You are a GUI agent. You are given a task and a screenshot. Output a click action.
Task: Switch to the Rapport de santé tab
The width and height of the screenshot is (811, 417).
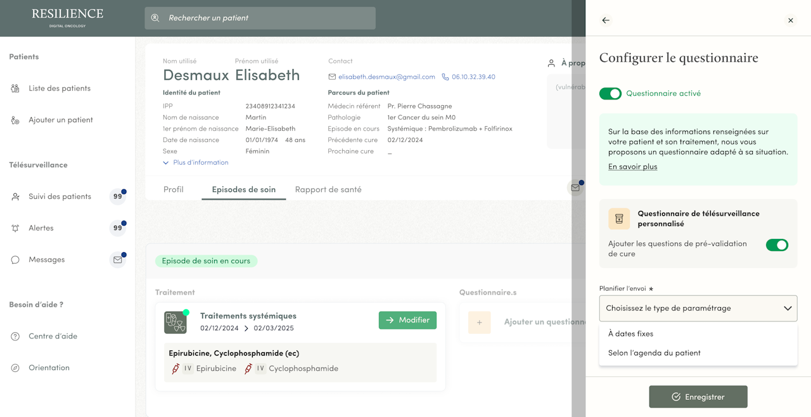point(328,189)
